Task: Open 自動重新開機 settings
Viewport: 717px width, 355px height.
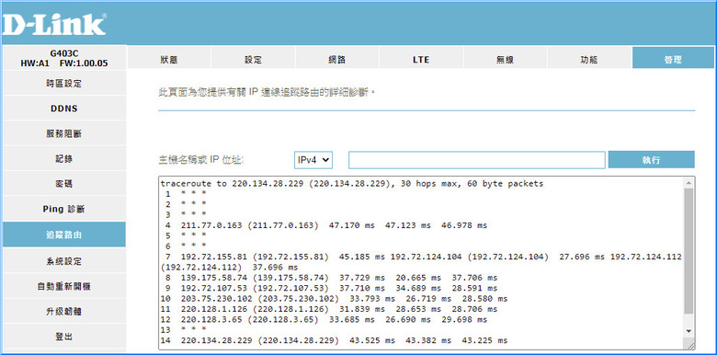Action: click(x=64, y=286)
